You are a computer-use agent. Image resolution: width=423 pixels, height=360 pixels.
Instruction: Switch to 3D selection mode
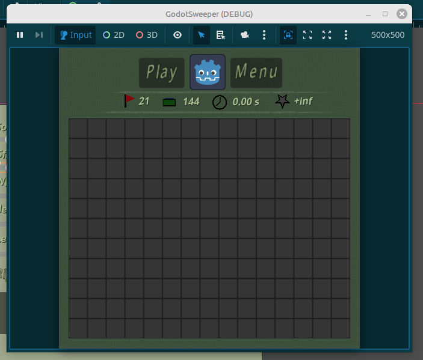pos(147,35)
